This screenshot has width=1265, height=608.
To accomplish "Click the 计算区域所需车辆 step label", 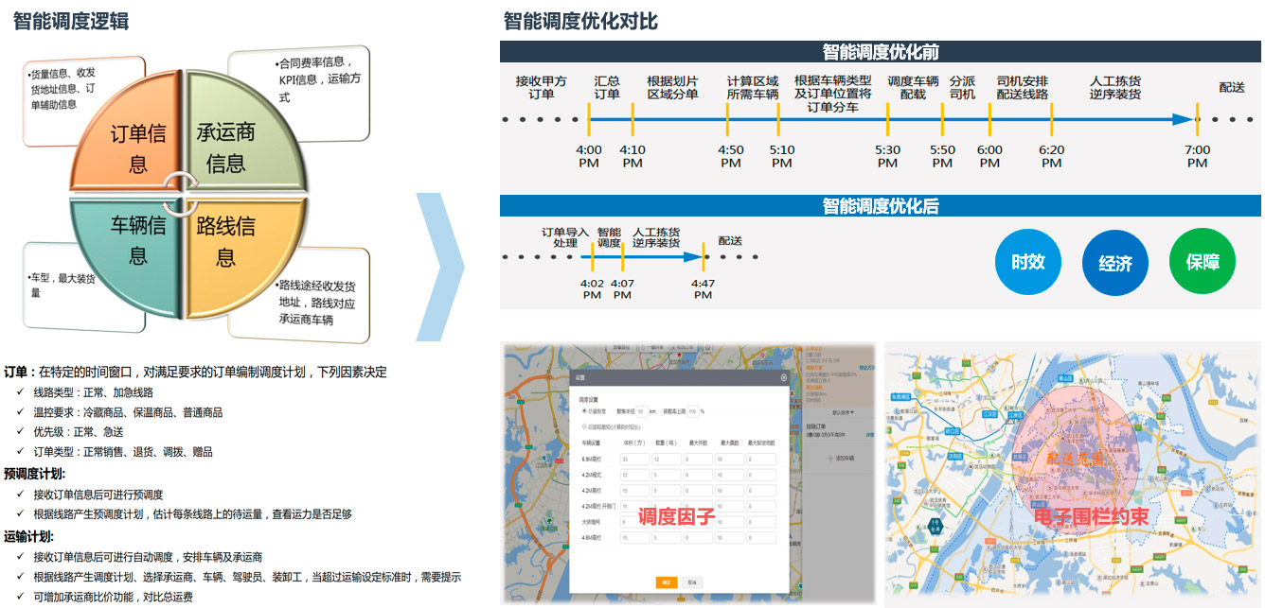I will click(x=753, y=88).
